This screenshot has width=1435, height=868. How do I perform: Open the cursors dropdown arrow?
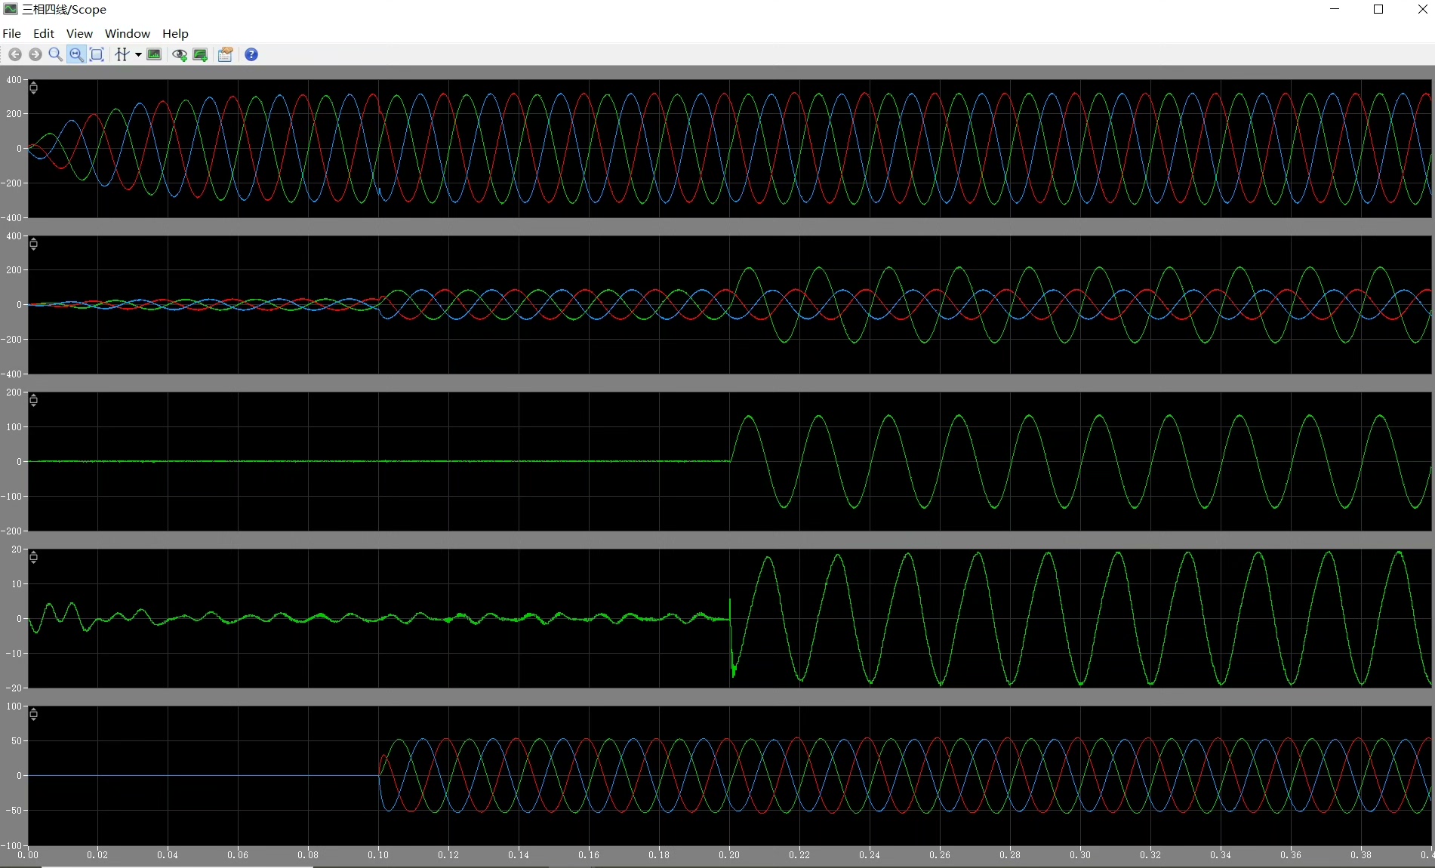click(x=138, y=54)
